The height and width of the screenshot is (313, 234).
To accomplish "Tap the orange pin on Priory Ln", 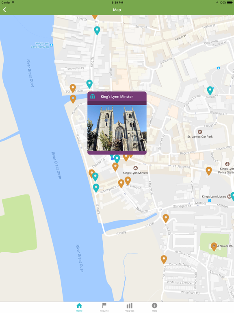I will pyautogui.click(x=128, y=181).
